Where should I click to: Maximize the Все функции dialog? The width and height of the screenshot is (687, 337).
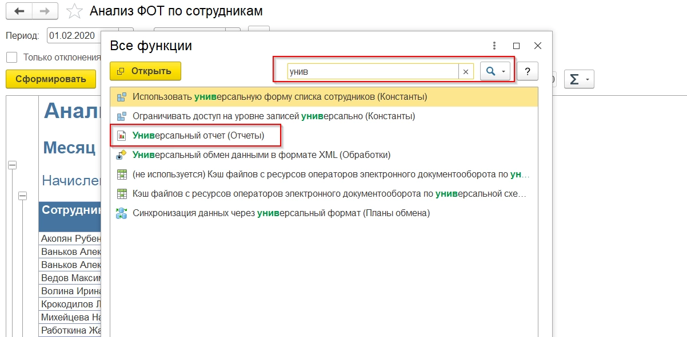click(516, 46)
